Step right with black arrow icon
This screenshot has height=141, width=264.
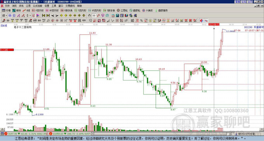[57, 16]
